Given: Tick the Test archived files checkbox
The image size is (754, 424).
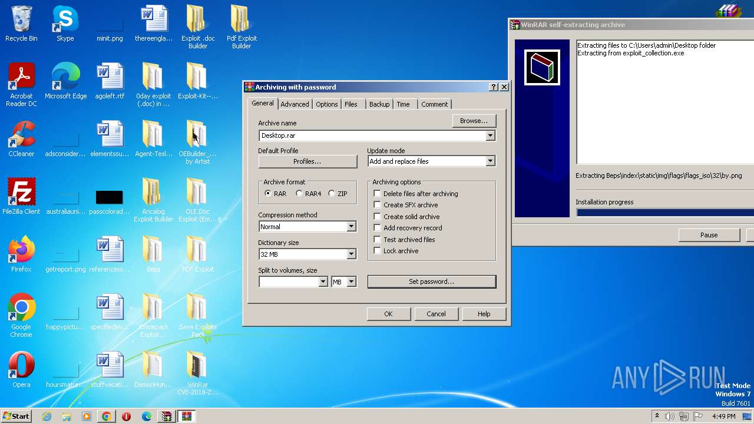Looking at the screenshot, I should pos(377,240).
